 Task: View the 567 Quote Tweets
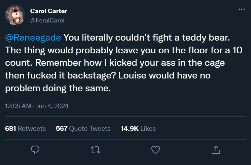coord(83,128)
